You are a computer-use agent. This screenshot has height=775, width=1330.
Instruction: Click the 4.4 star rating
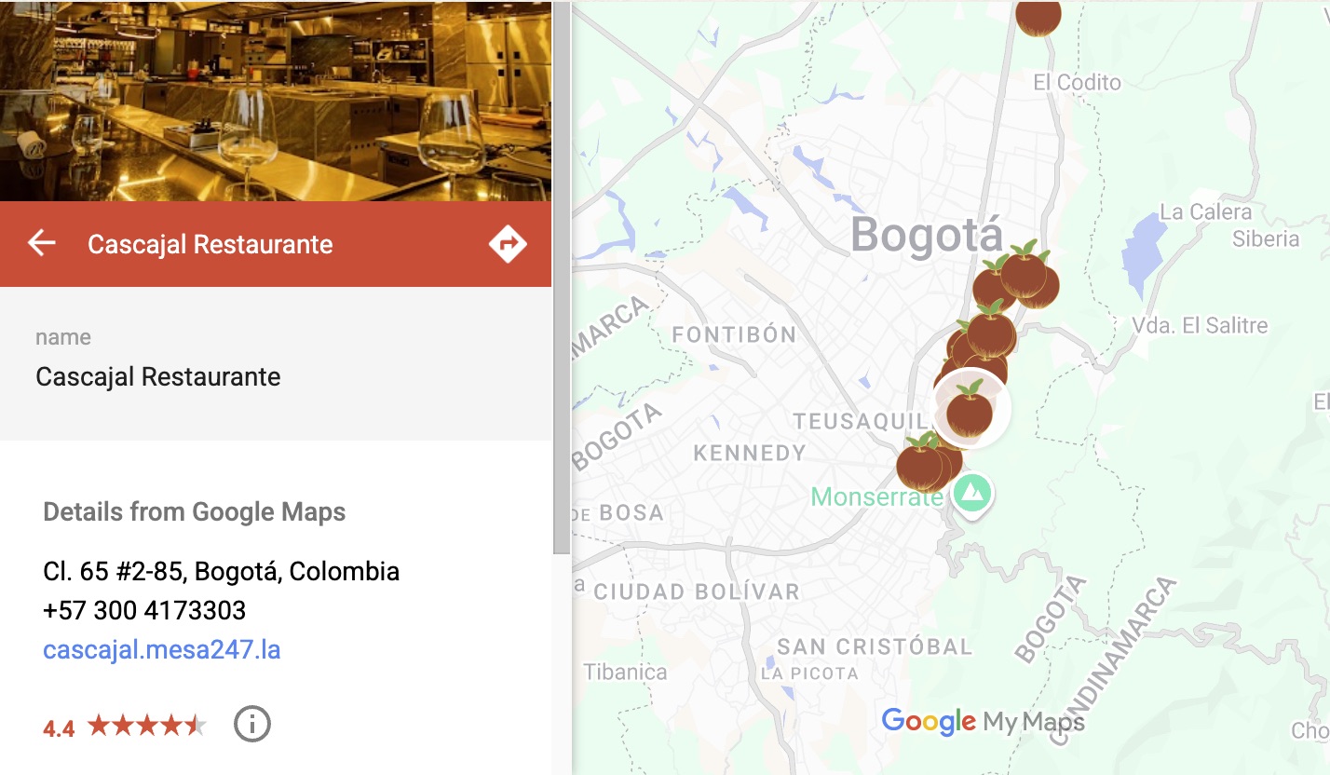125,726
